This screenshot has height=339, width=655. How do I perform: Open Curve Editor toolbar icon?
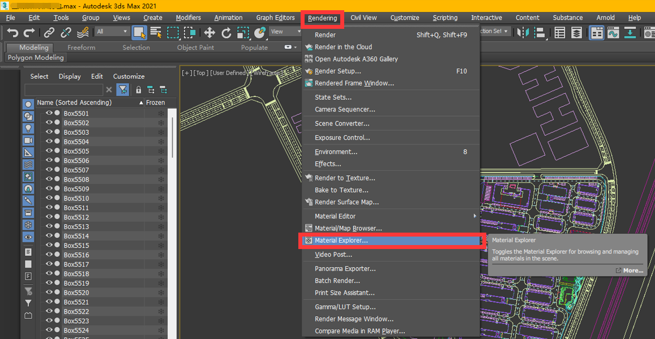(613, 32)
